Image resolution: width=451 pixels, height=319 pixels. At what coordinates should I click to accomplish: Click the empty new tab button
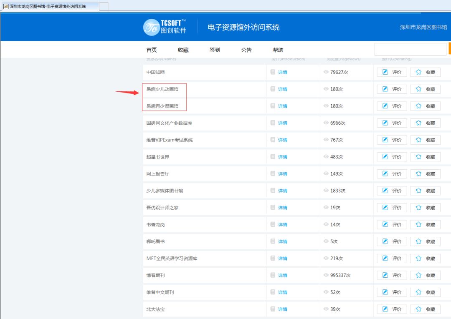click(x=104, y=7)
